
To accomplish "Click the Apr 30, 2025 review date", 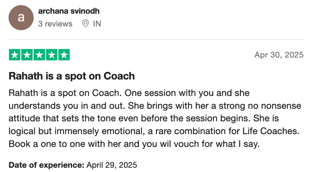I will [279, 55].
